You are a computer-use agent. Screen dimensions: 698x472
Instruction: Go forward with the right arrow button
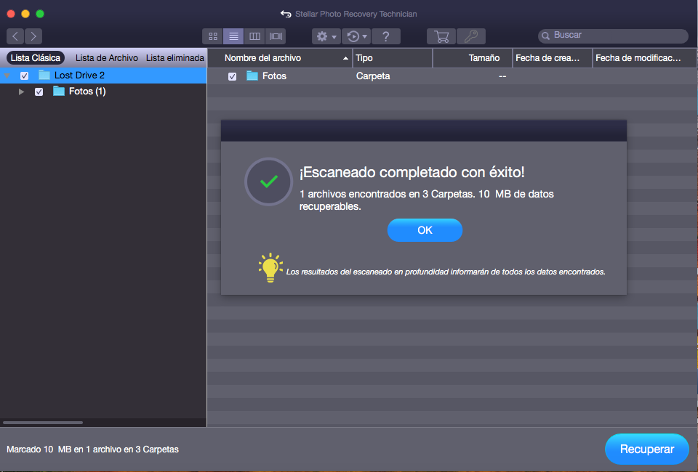33,36
